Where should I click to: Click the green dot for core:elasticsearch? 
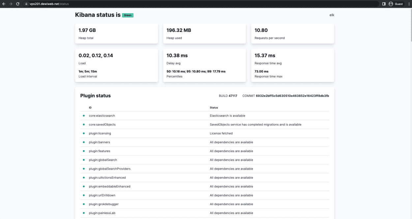point(84,116)
